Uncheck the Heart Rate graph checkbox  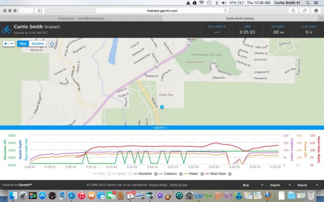230,174
